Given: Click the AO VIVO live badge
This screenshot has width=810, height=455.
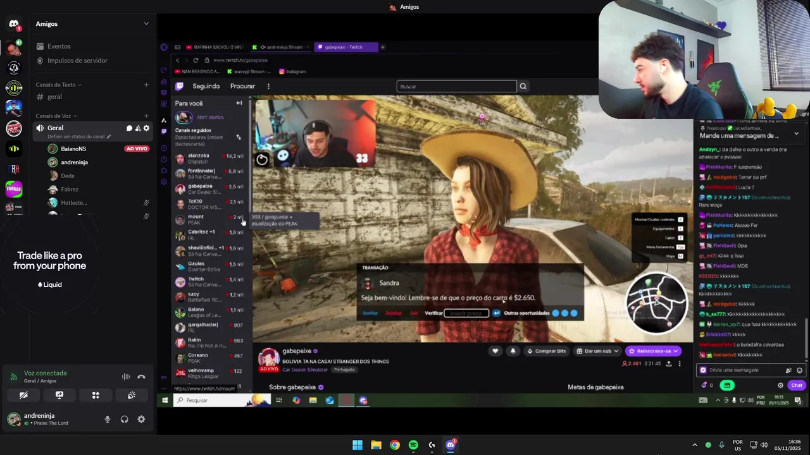Looking at the screenshot, I should point(136,149).
